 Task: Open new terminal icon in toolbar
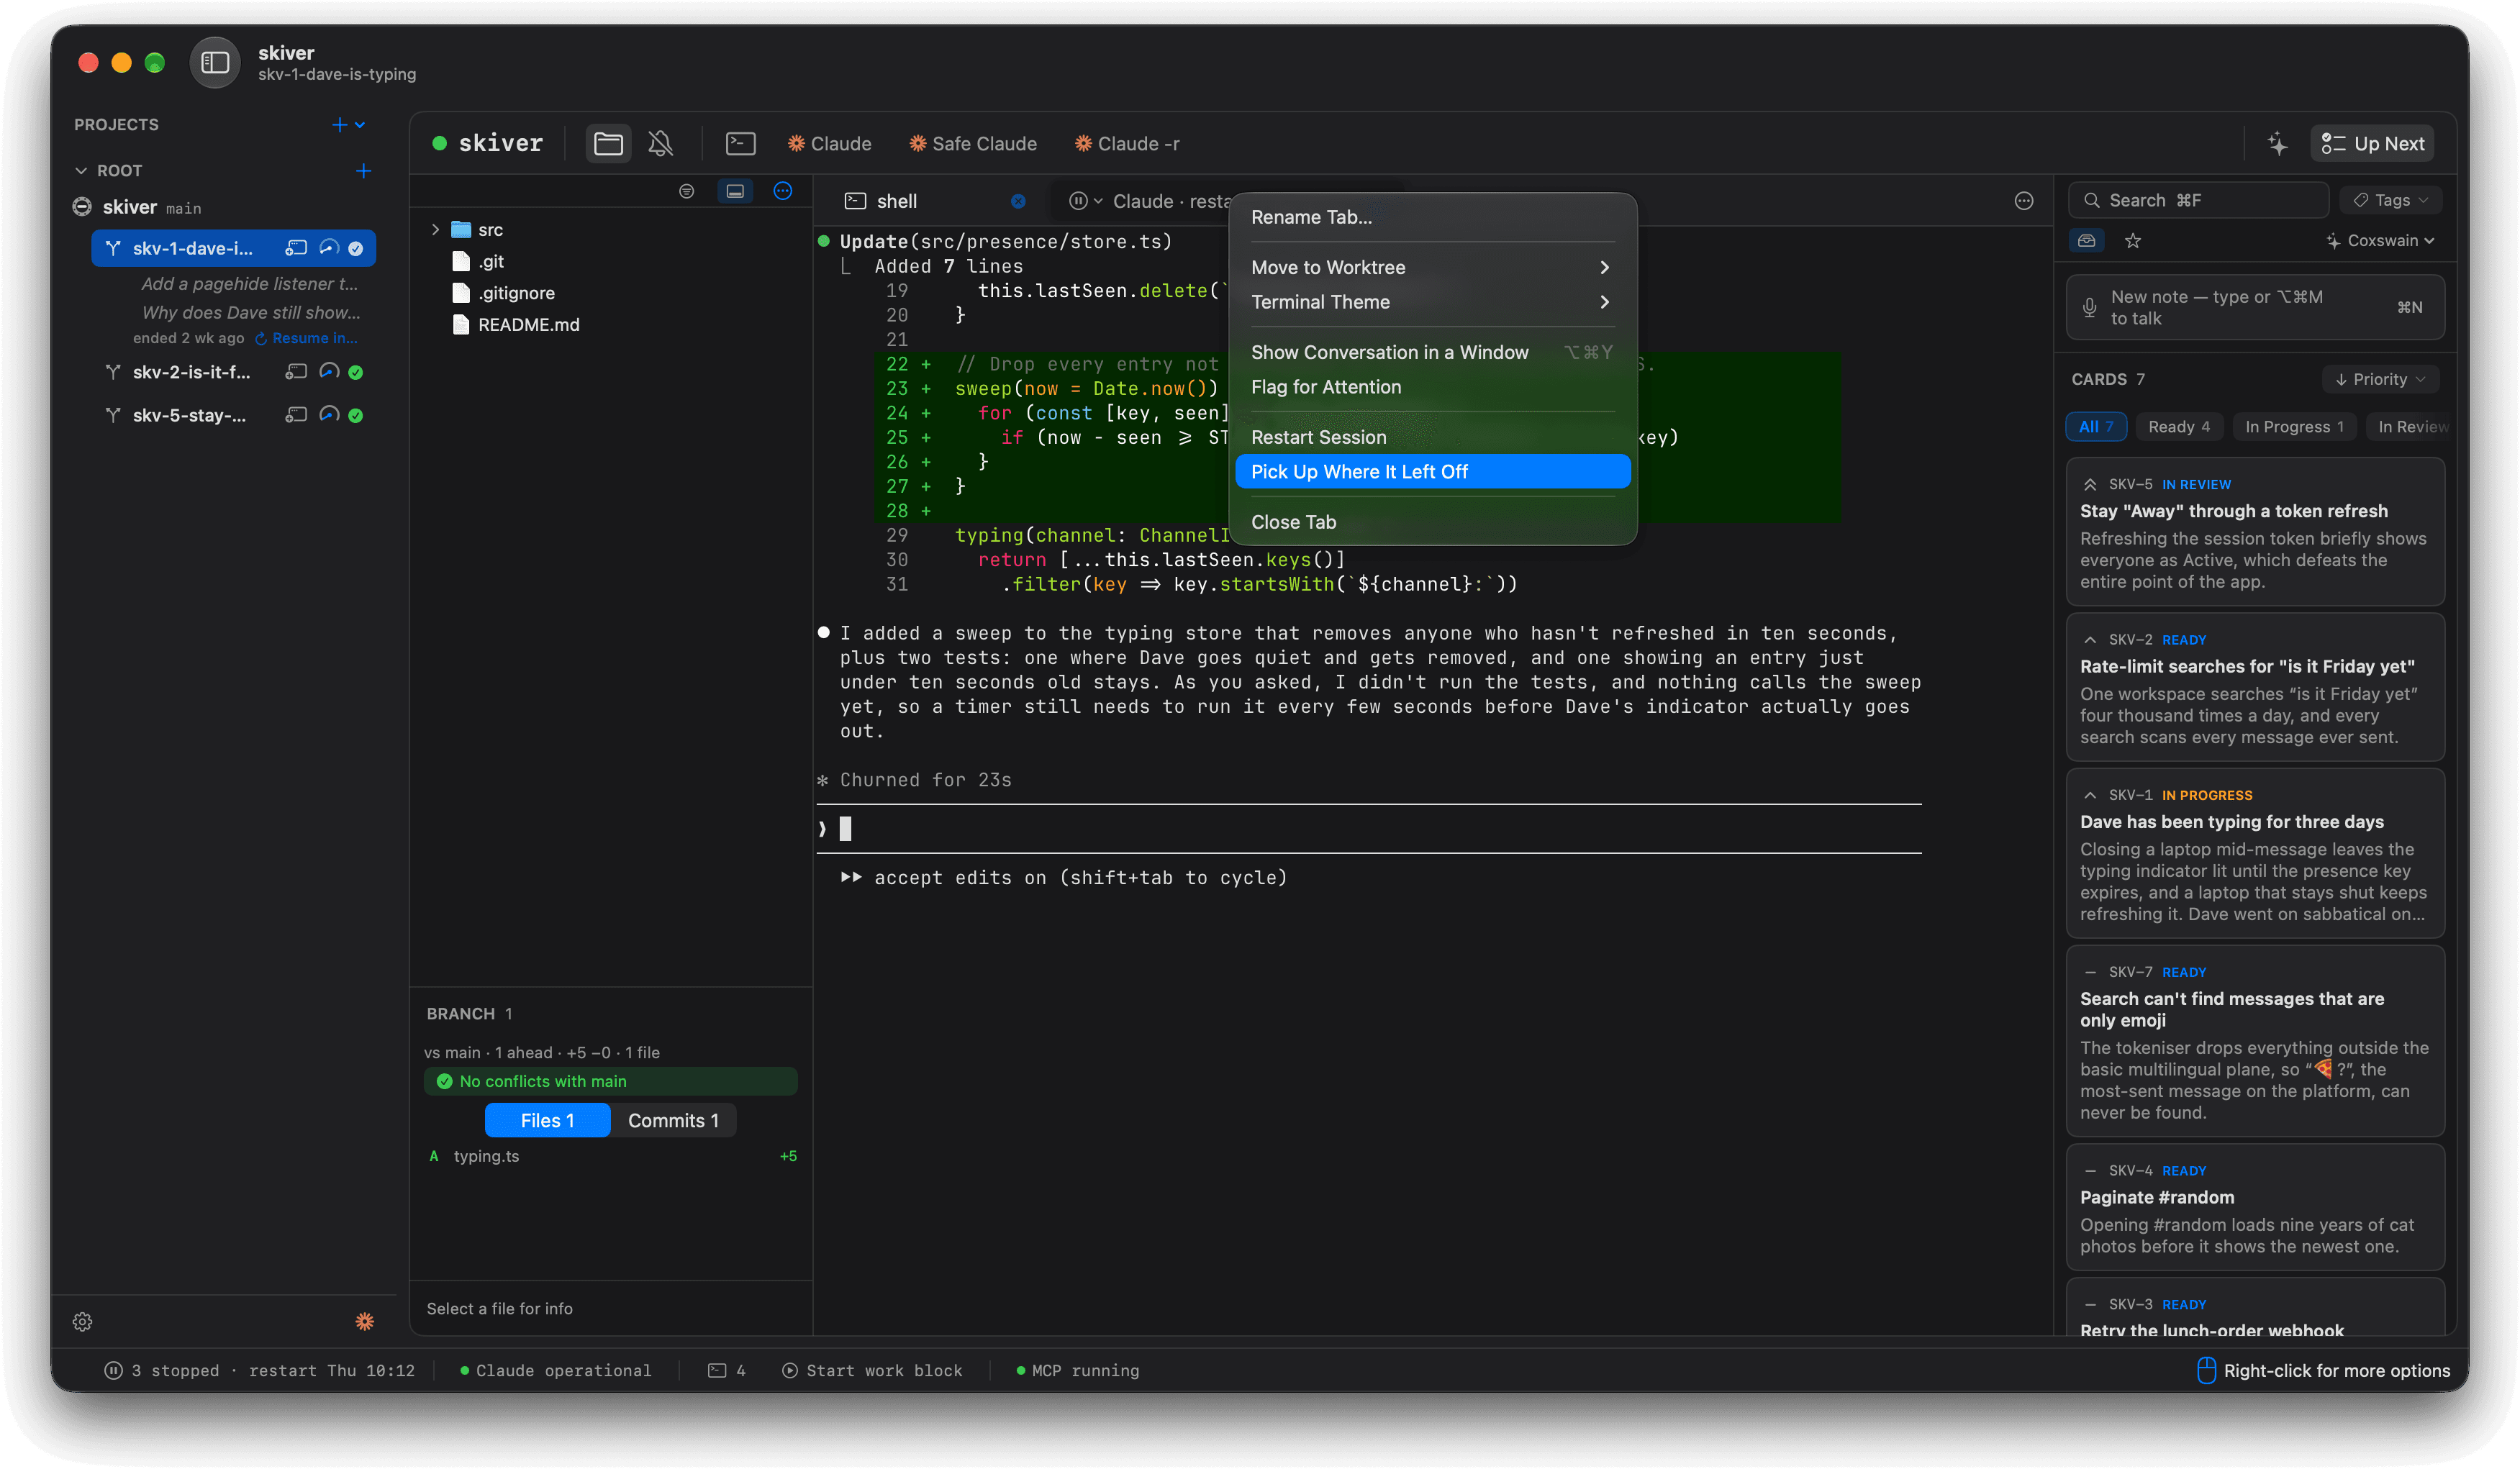(x=740, y=144)
